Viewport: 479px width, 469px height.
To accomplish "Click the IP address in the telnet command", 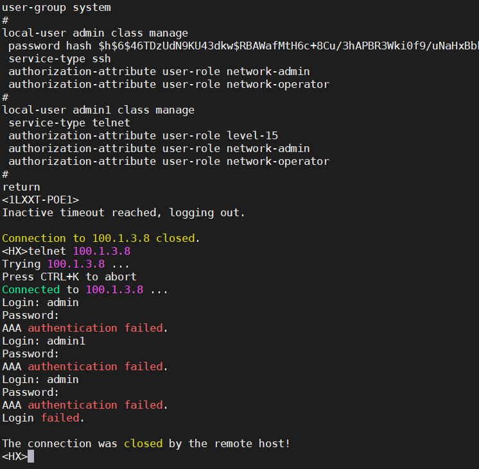I will (101, 251).
